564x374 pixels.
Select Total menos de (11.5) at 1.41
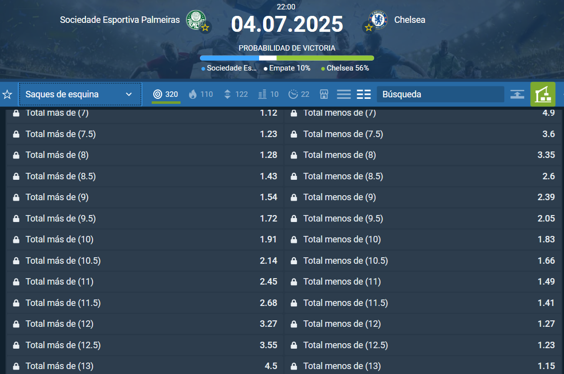(423, 303)
